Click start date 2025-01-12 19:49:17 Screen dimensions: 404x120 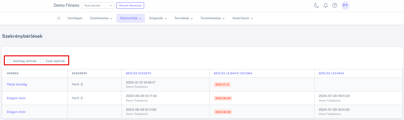141,82
